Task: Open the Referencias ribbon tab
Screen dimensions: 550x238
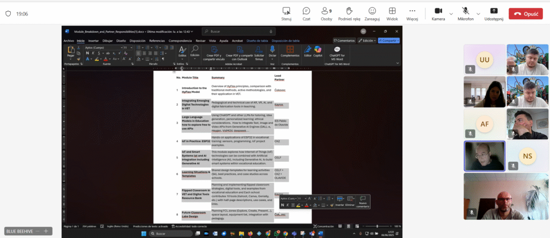Action: pos(157,40)
